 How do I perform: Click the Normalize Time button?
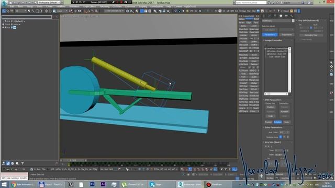pyautogui.click(x=311, y=35)
